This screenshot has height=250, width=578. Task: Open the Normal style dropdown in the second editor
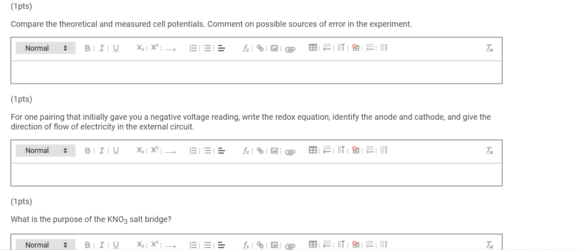tap(45, 150)
